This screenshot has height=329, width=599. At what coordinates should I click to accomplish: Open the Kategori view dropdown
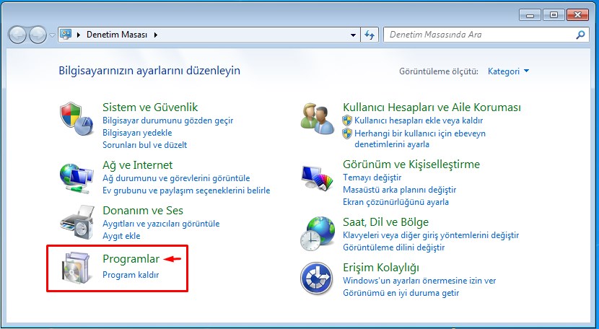coord(508,71)
